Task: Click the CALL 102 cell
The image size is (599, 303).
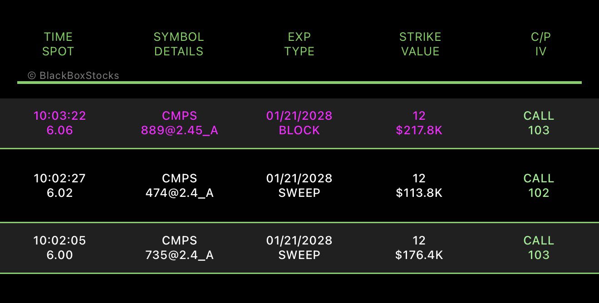Action: 539,186
